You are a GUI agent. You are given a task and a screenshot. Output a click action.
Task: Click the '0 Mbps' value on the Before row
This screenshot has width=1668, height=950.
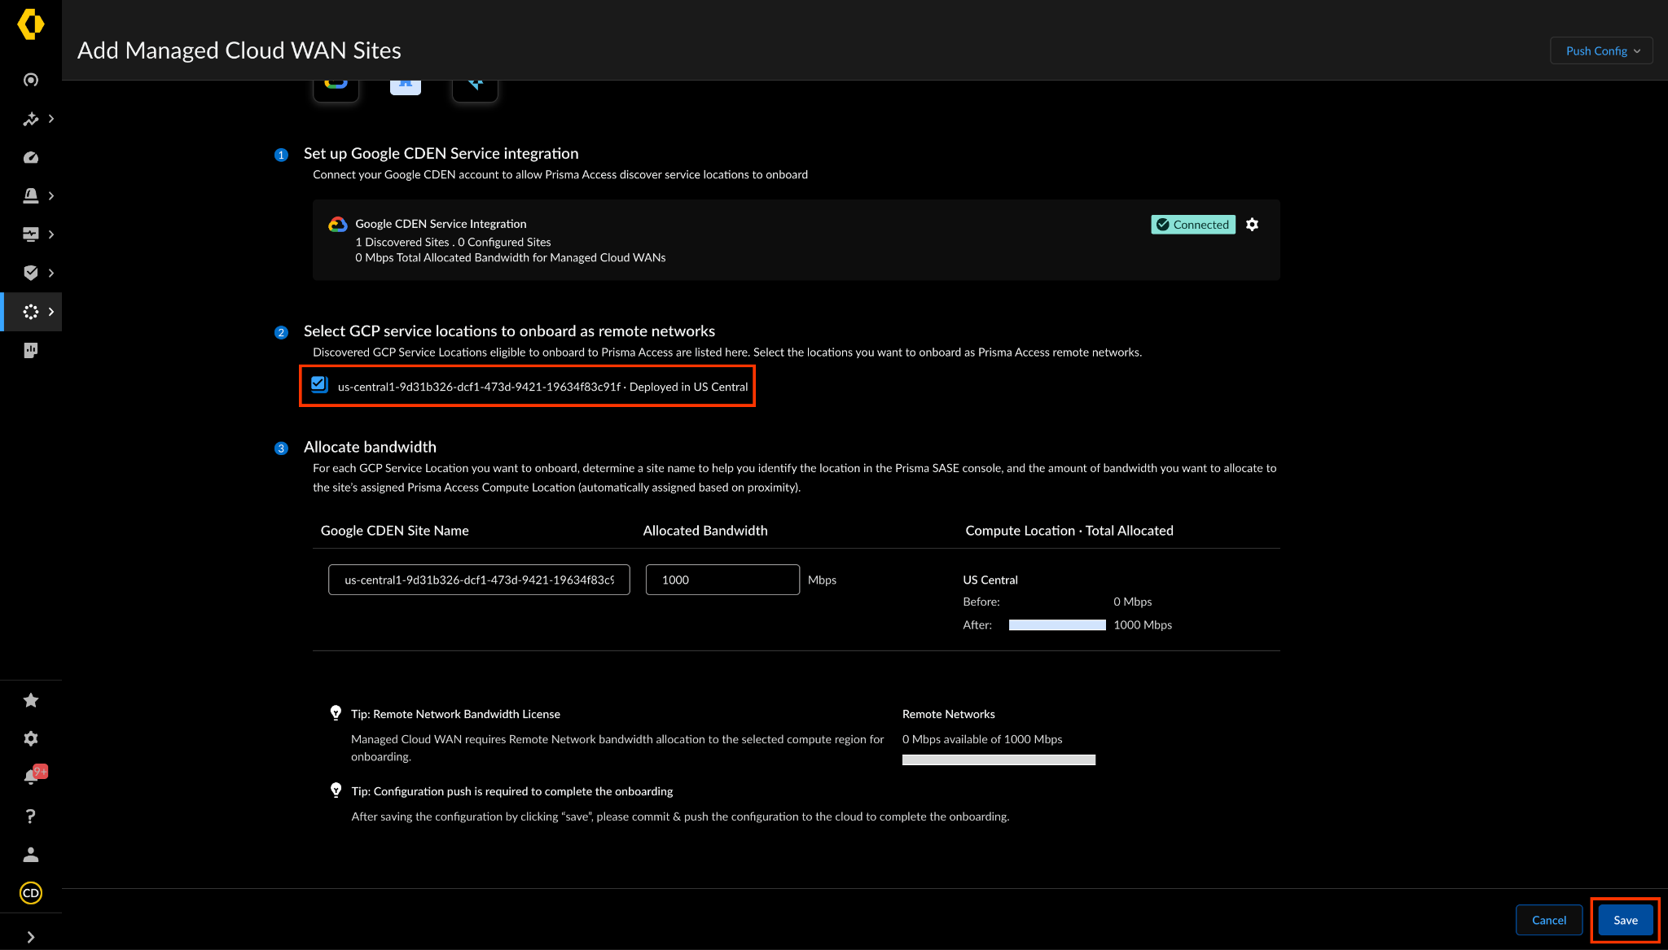(x=1133, y=602)
